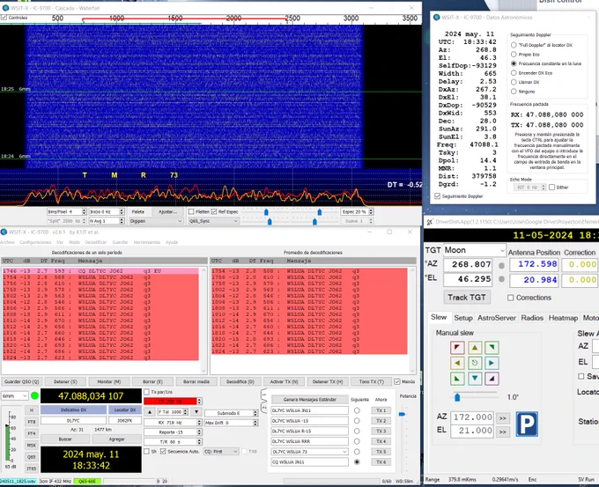Screen dimensions: 599x487
Task: Click the yellow up arrow slew icon
Action: 475,348
